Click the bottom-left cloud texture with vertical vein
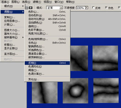121x108 pixels. point(45,93)
